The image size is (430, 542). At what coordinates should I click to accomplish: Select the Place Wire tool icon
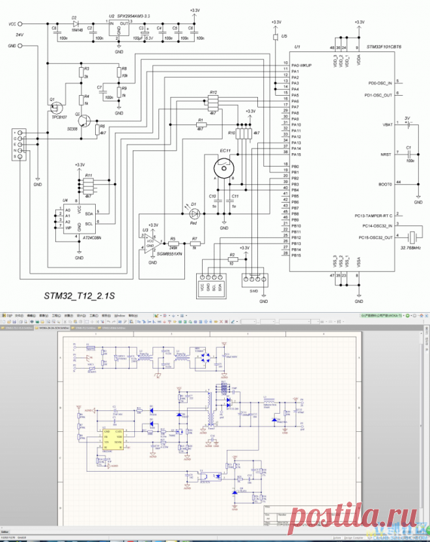pyautogui.click(x=139, y=321)
